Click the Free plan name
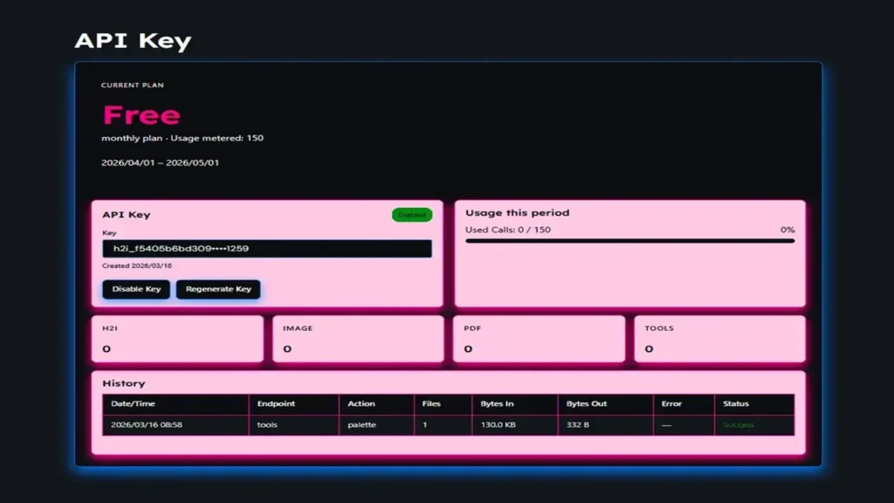Screen dimensions: 894x503 click(x=141, y=114)
